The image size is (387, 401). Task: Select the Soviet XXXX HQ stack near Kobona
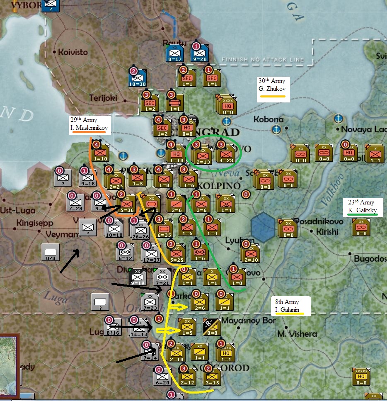(x=227, y=105)
